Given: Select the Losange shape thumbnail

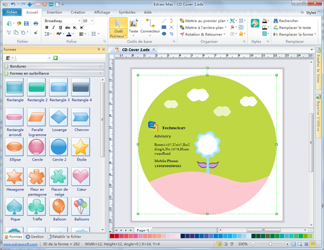Looking at the screenshot, I should coord(58,117).
